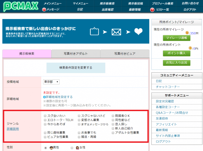Click the PCMAX logo
Image resolution: width=203 pixels, height=151 pixels.
(19, 7)
